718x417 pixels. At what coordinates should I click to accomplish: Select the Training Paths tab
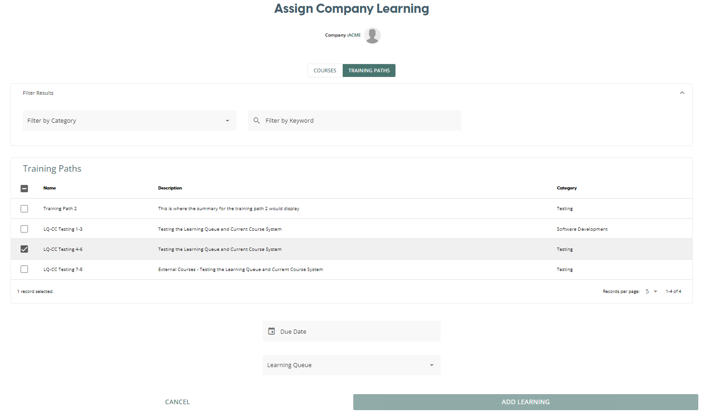(369, 70)
